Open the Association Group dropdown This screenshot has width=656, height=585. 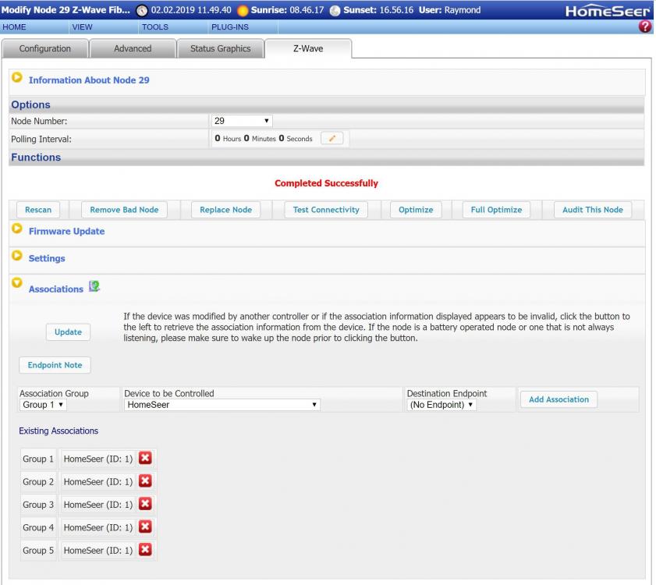point(43,405)
